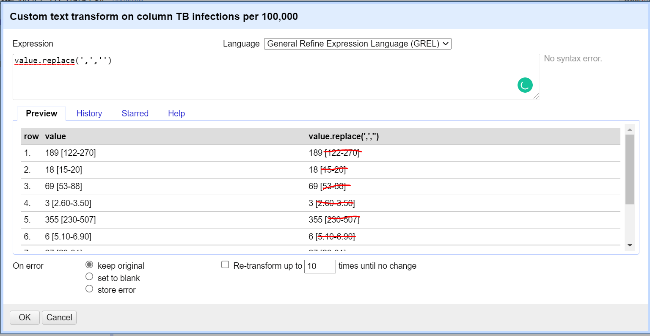Open the Starred tab
Image resolution: width=650 pixels, height=336 pixels.
pos(135,113)
